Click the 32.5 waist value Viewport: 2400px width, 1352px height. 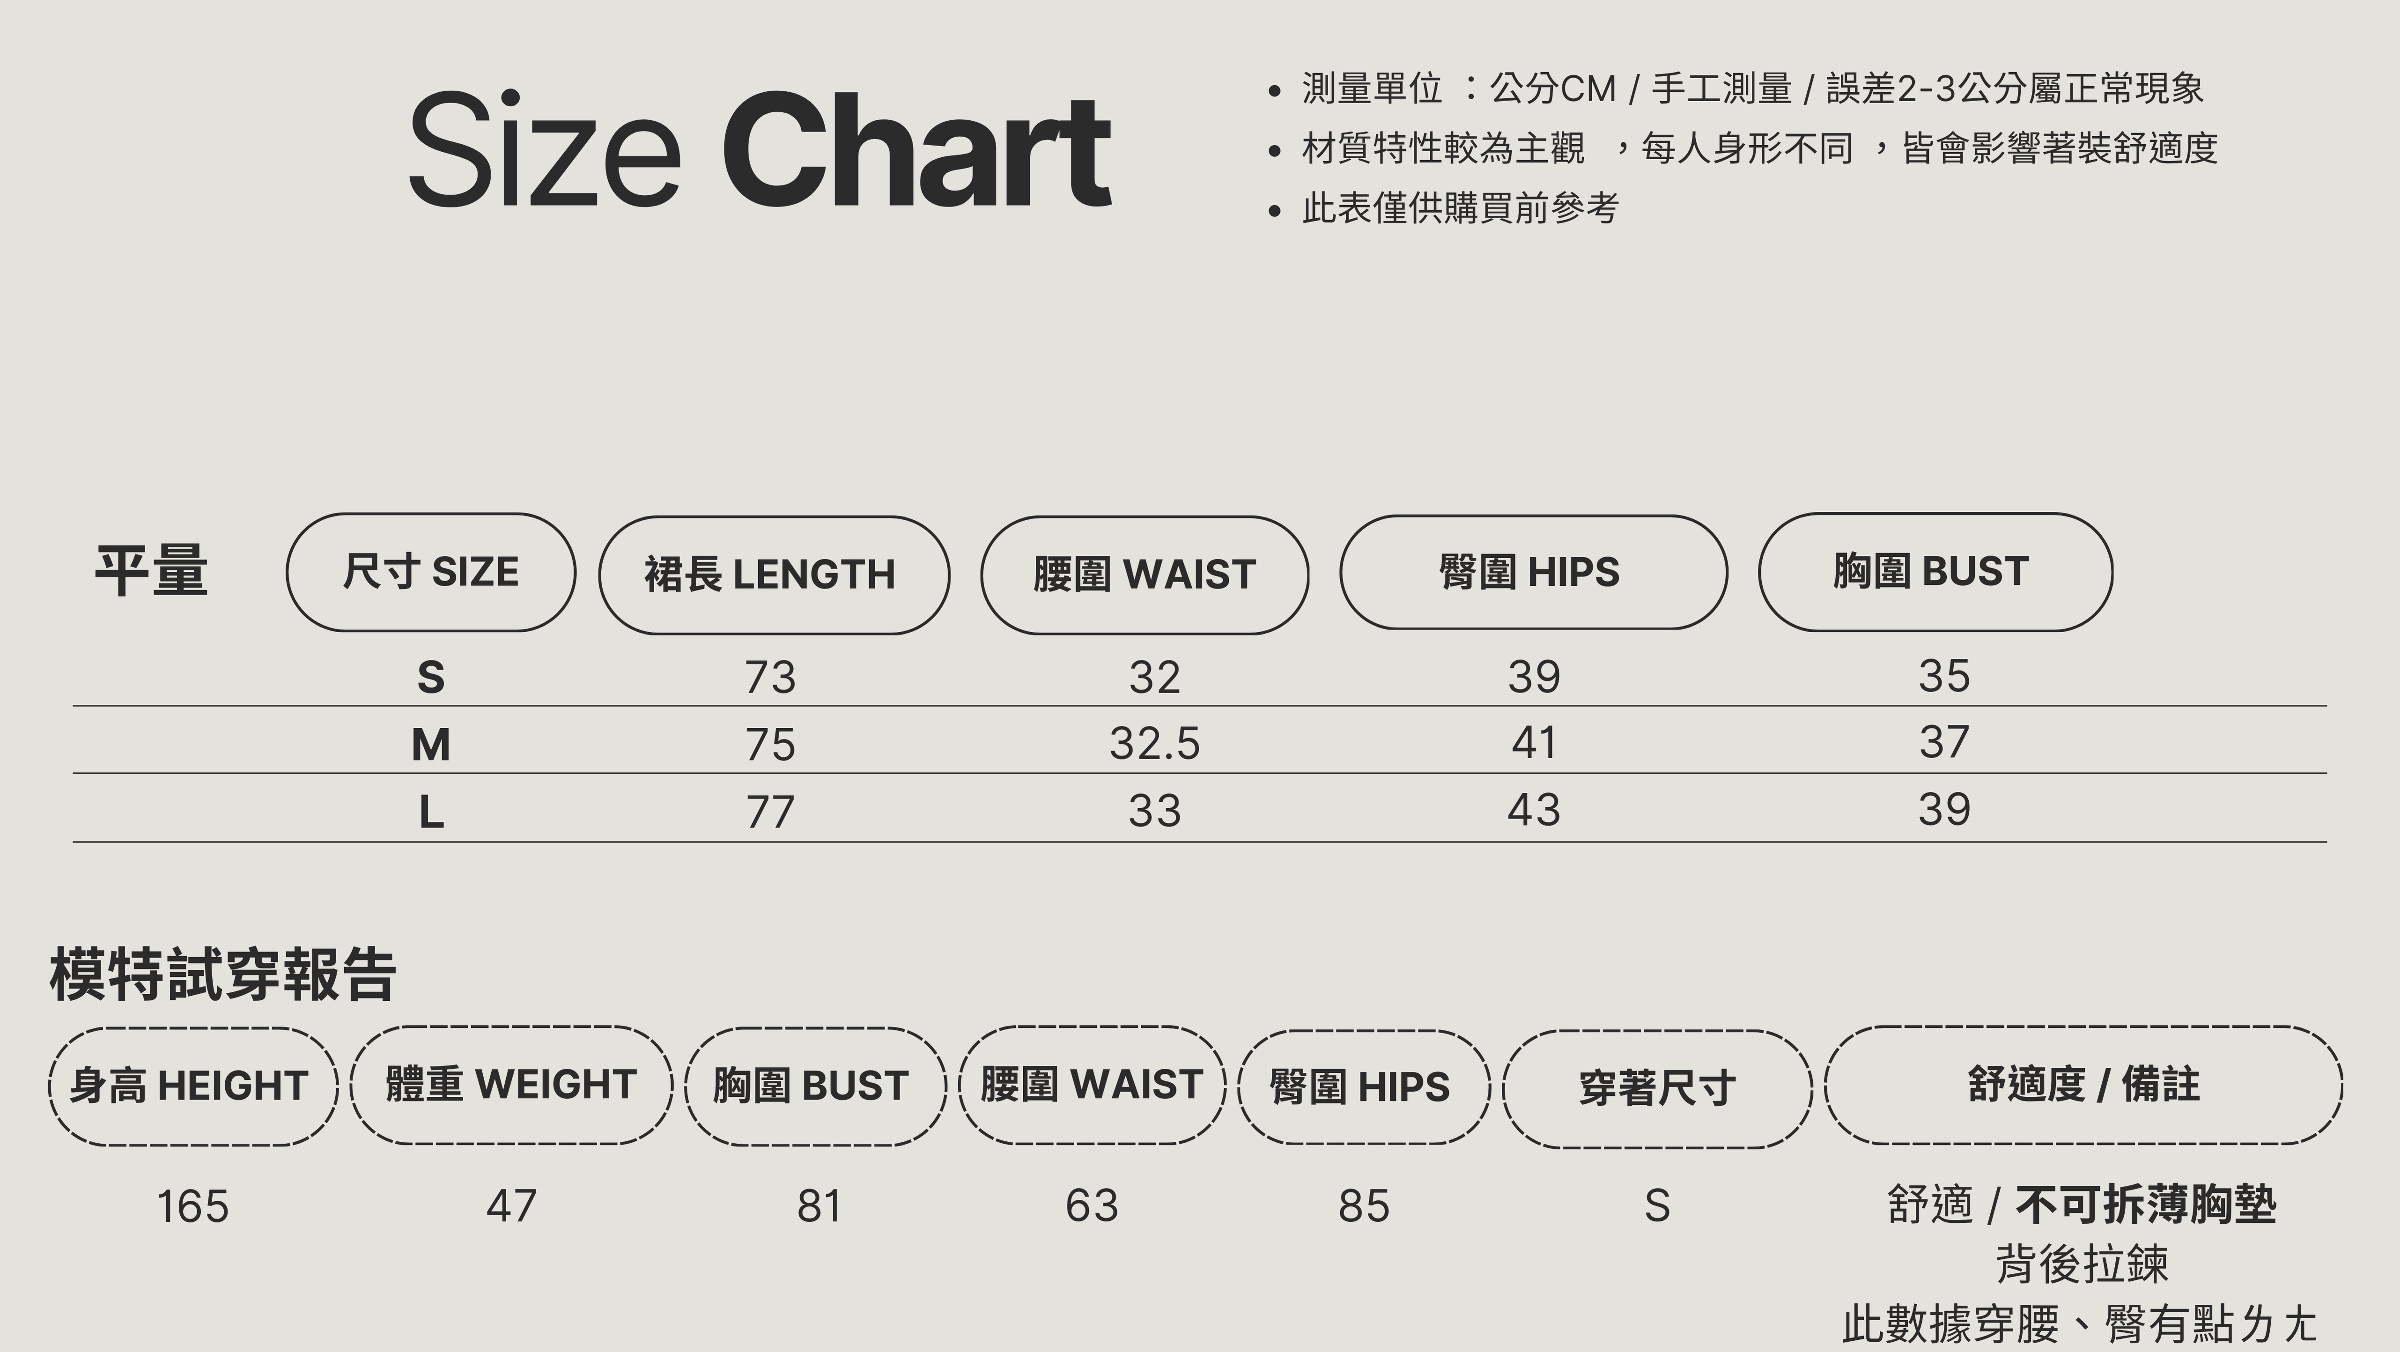[1154, 745]
